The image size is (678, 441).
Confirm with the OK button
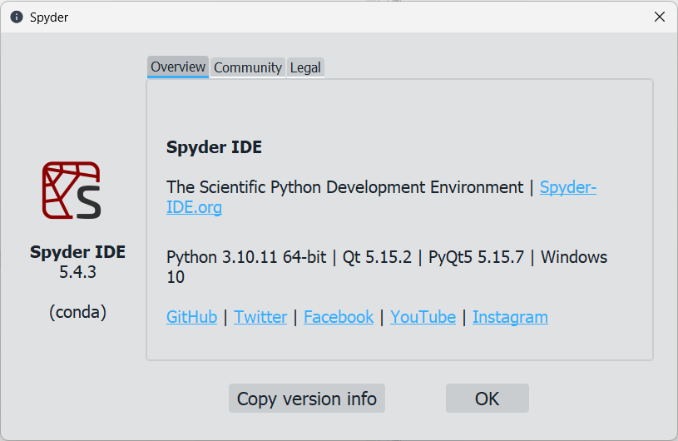(487, 399)
